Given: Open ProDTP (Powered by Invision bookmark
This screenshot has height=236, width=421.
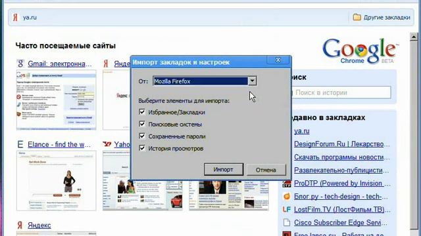Looking at the screenshot, I should coord(342,184).
